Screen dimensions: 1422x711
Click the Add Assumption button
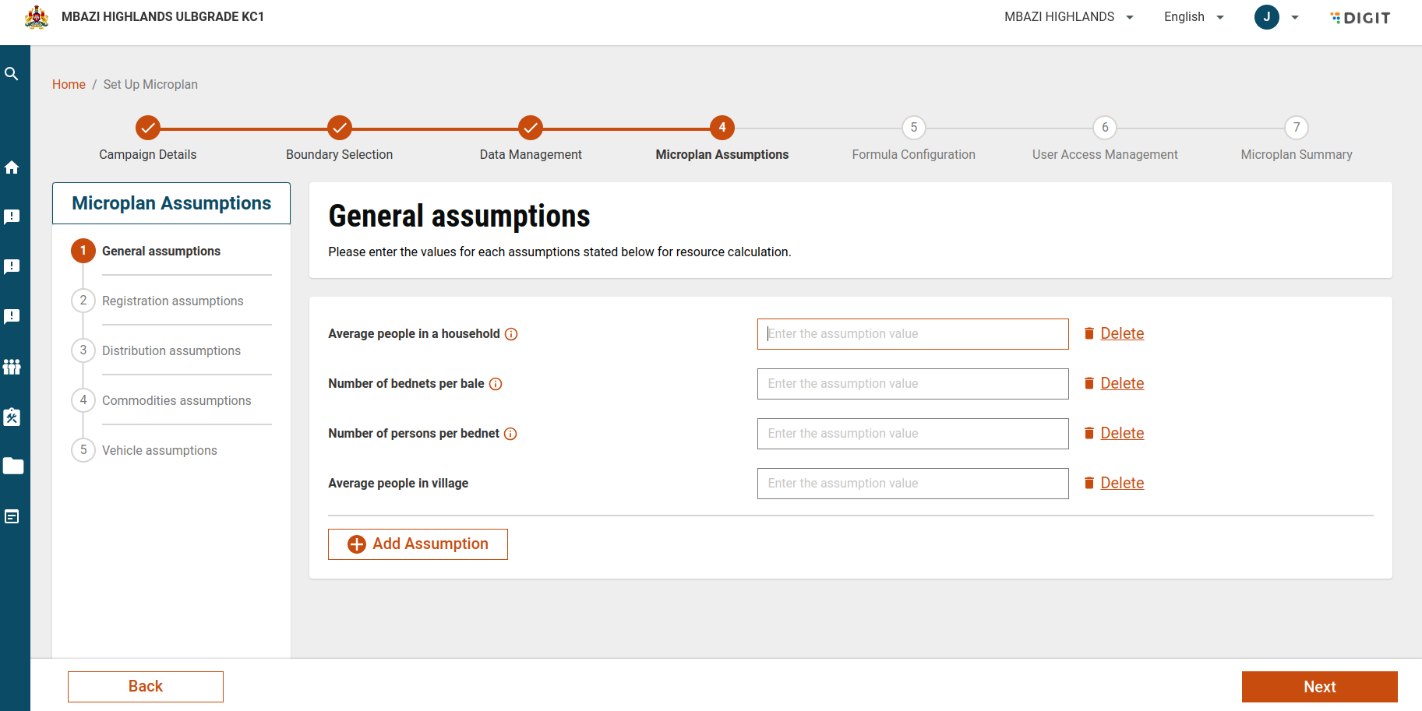tap(418, 544)
